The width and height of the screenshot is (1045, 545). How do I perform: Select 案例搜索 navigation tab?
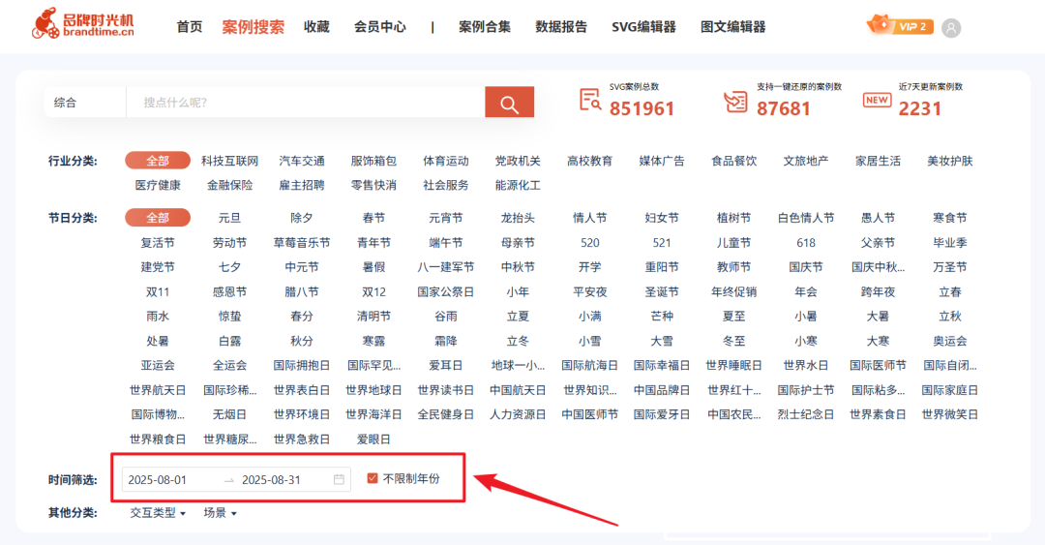pos(254,27)
